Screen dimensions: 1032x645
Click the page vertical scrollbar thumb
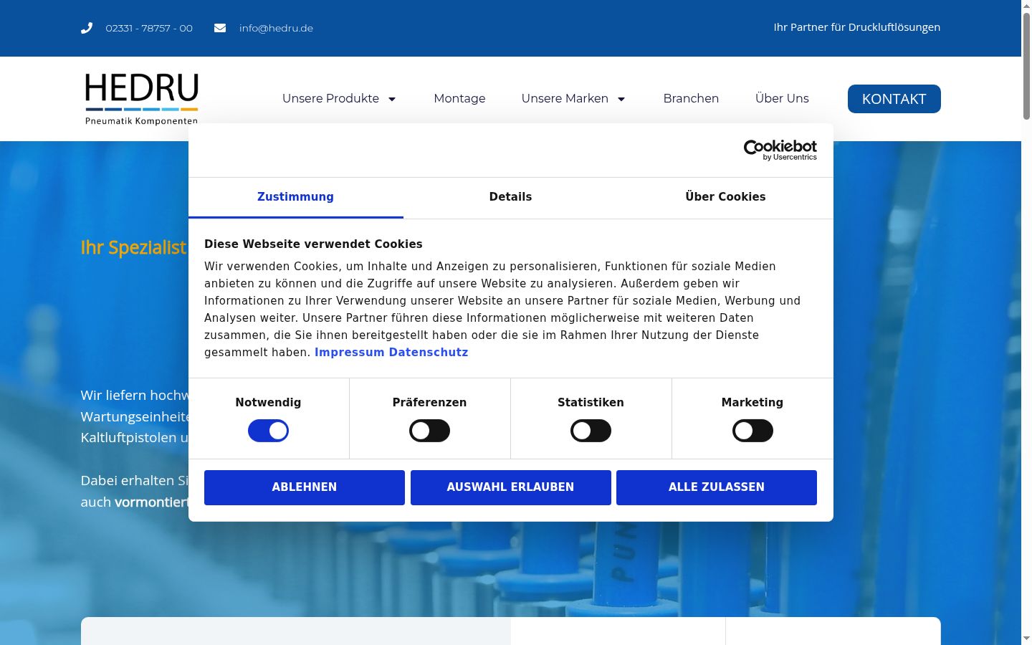(x=1026, y=64)
